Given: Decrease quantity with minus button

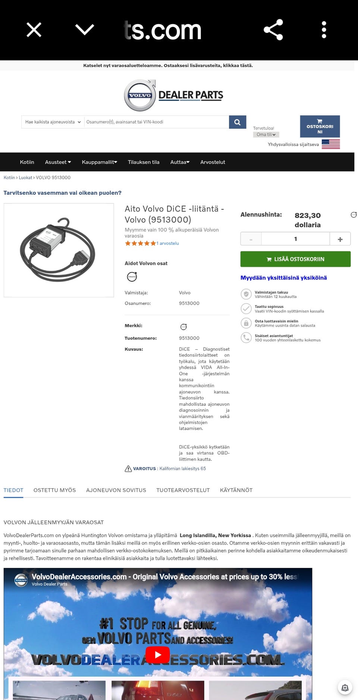Looking at the screenshot, I should 251,239.
